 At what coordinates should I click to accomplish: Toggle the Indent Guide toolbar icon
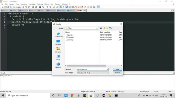click(67, 7)
